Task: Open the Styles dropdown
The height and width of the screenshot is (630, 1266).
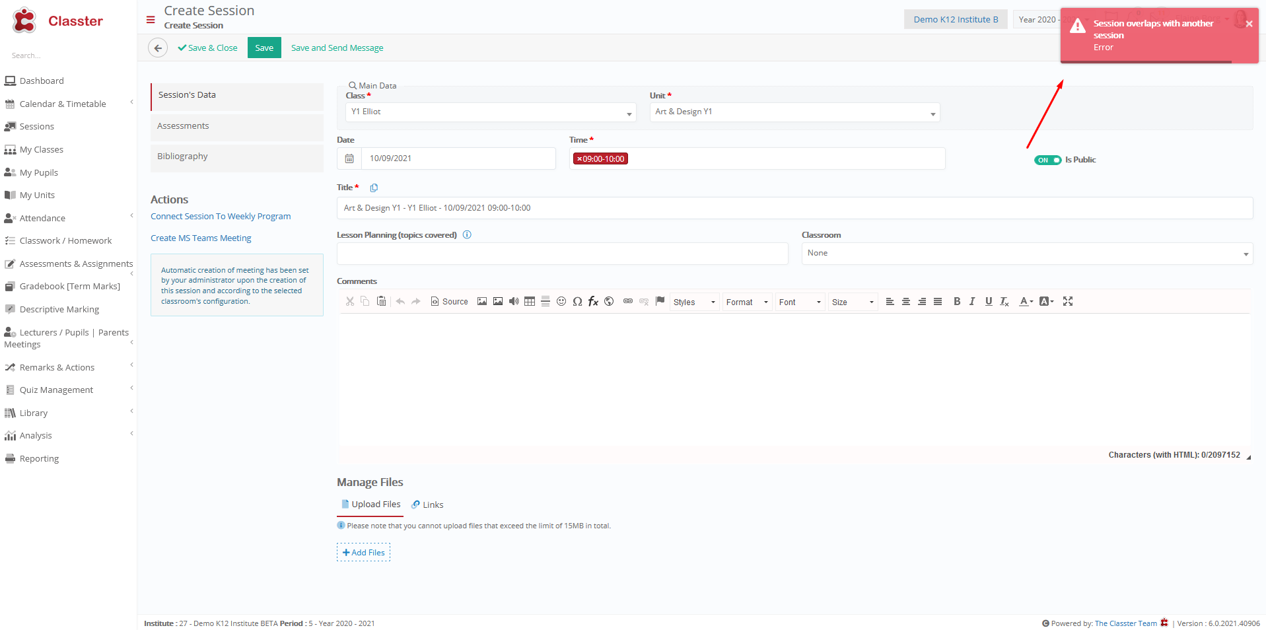Action: point(694,302)
